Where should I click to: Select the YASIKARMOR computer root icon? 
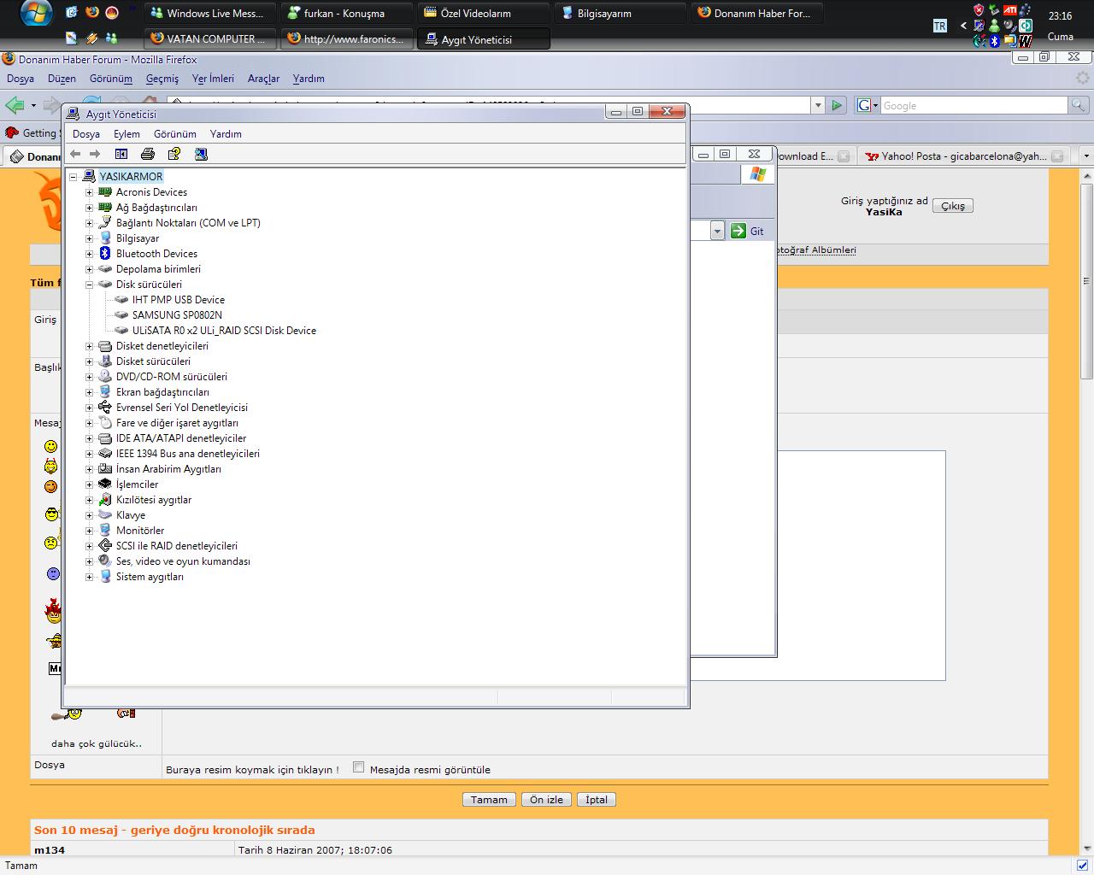tap(88, 177)
